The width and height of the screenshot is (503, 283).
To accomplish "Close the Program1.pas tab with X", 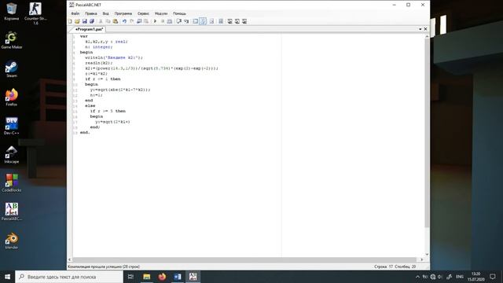I will 426,29.
